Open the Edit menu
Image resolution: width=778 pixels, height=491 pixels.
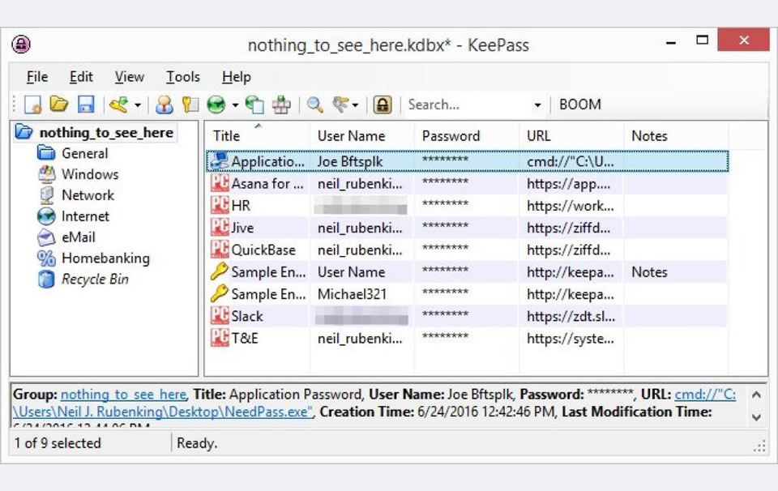pos(81,77)
